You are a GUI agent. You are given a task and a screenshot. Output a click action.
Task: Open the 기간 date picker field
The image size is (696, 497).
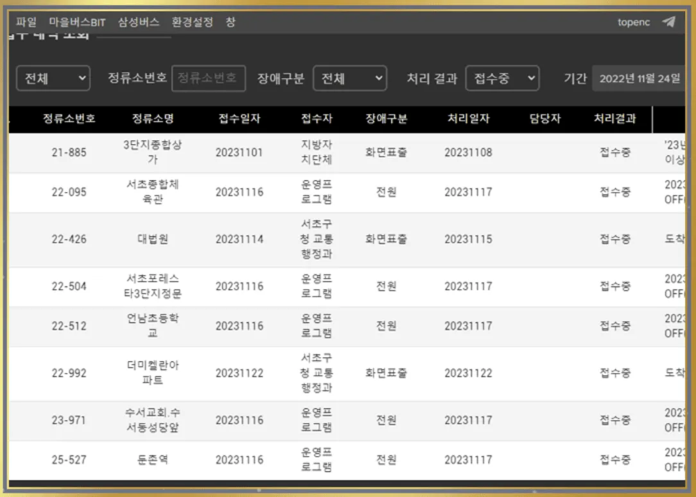pos(639,78)
